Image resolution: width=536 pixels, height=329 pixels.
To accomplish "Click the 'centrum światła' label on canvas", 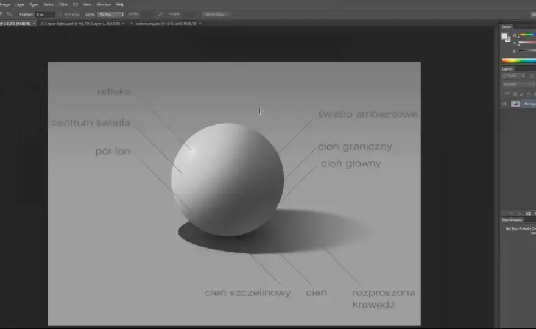I will pos(91,122).
